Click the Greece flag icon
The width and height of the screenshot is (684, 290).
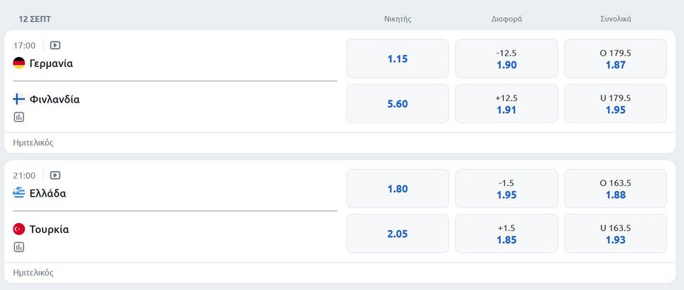pyautogui.click(x=19, y=193)
